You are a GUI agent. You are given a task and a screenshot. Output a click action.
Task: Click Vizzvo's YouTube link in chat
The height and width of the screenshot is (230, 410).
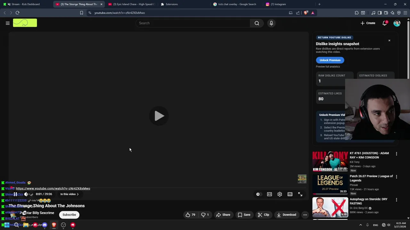click(x=53, y=188)
